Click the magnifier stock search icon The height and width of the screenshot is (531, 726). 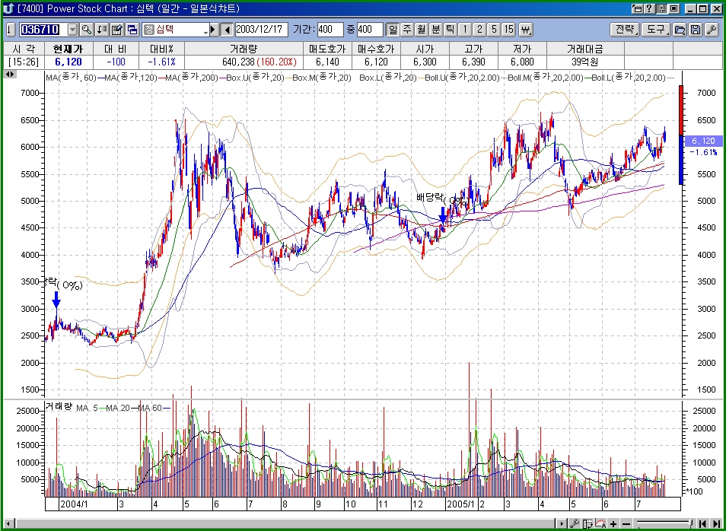(x=86, y=30)
